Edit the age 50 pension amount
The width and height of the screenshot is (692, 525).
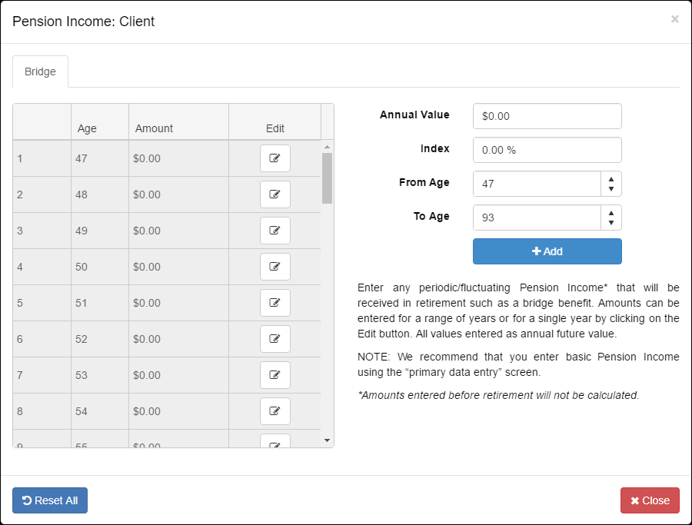click(274, 267)
